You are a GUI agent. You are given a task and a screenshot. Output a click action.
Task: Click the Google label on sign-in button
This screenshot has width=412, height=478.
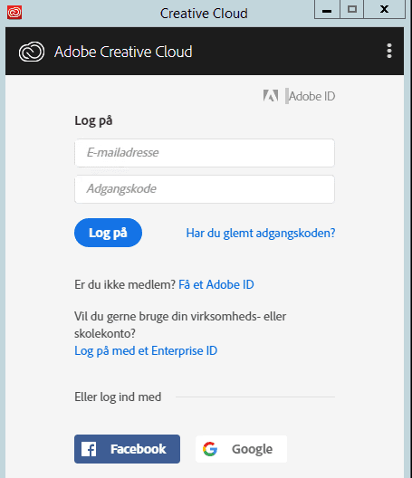point(253,449)
